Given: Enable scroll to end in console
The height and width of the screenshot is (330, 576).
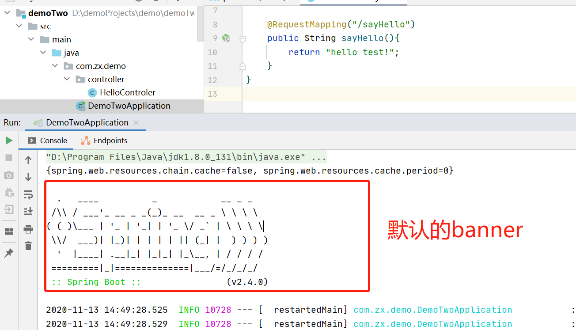Looking at the screenshot, I should pos(28,211).
